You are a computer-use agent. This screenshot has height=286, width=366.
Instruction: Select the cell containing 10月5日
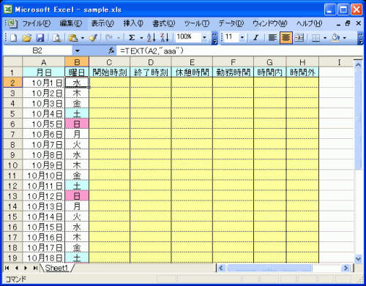pos(44,124)
